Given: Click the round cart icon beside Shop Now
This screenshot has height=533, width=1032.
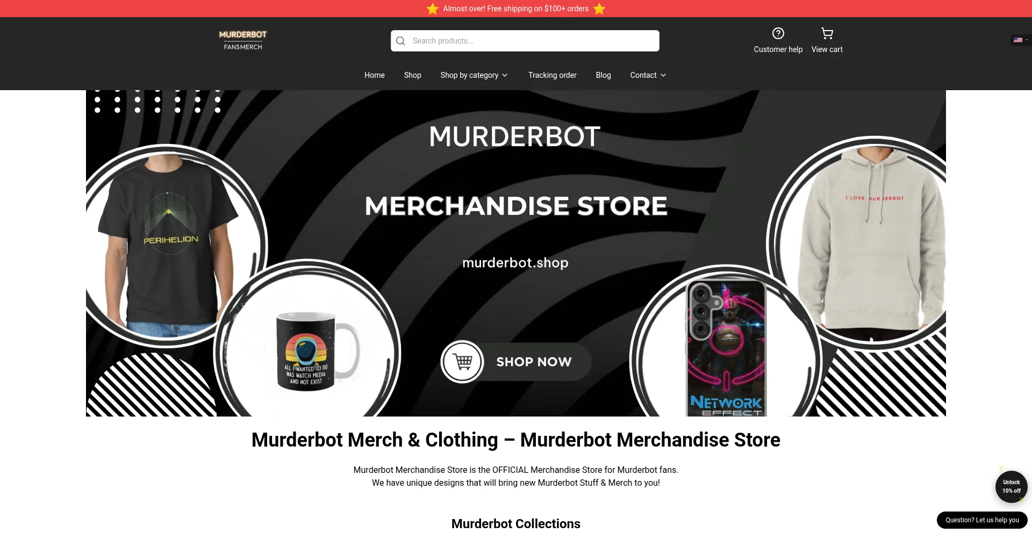Looking at the screenshot, I should tap(462, 362).
